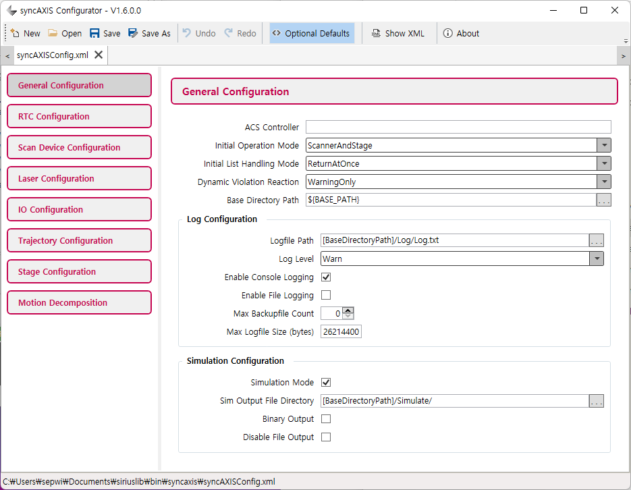Toggle the Optional Defaults button

point(312,33)
